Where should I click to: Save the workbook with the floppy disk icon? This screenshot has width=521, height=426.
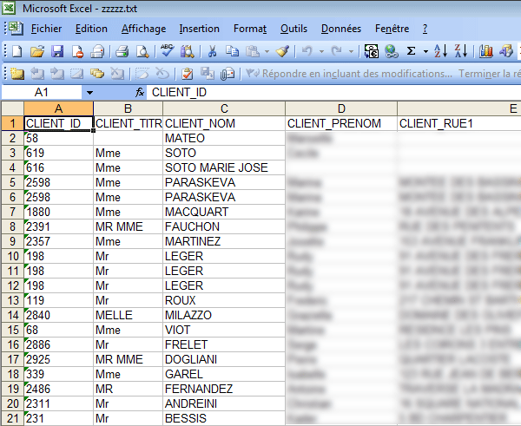tap(57, 51)
